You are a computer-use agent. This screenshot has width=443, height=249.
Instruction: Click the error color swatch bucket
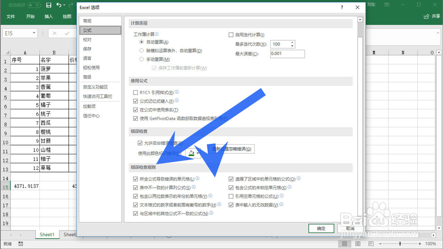coord(191,153)
